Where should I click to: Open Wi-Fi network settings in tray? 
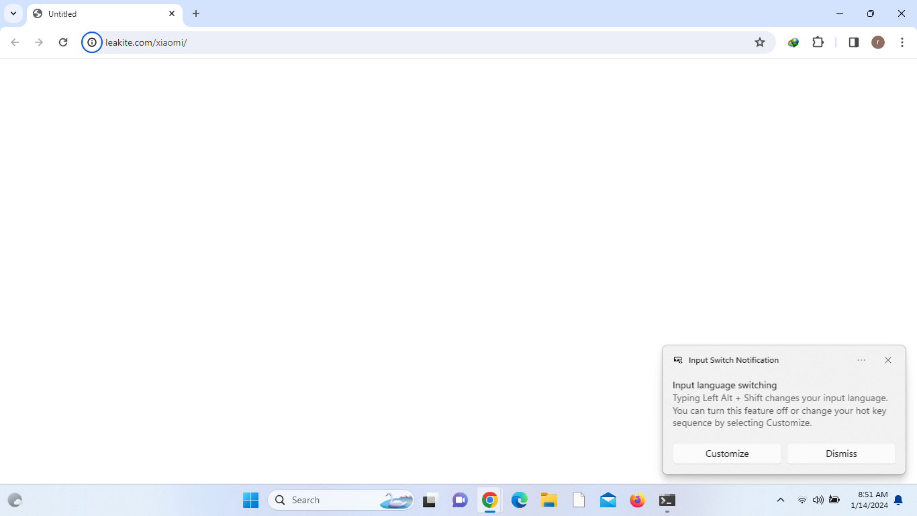(x=802, y=500)
